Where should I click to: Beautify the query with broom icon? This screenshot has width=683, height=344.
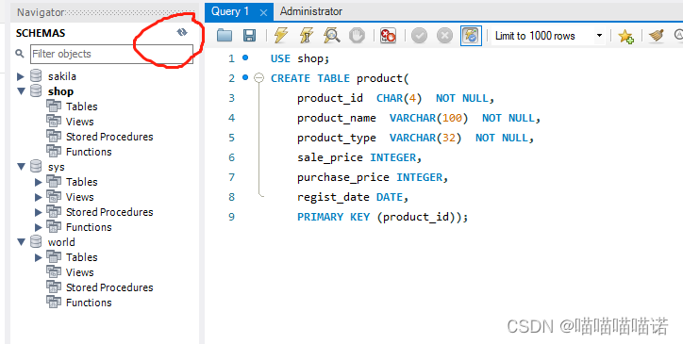click(x=656, y=36)
